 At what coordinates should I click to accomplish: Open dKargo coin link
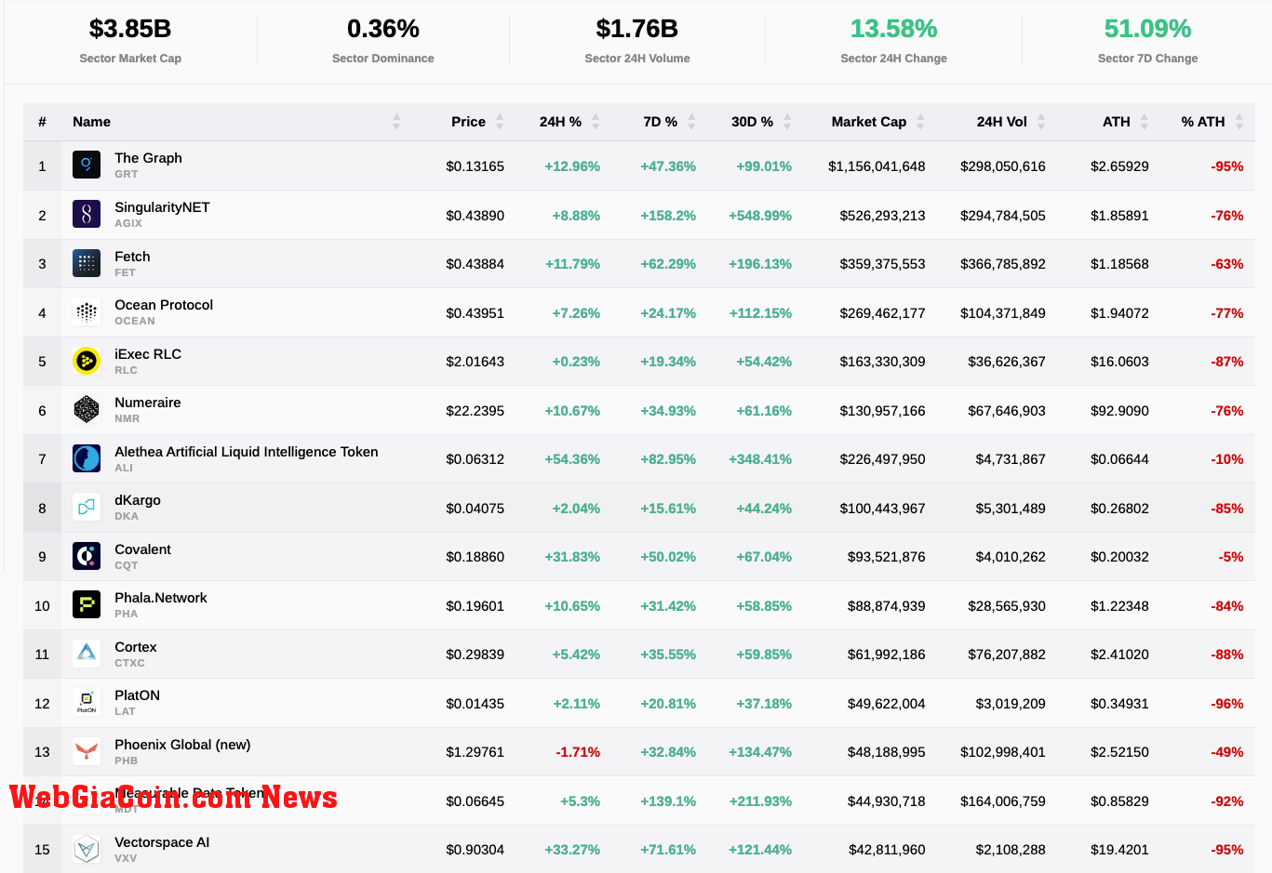tap(138, 500)
